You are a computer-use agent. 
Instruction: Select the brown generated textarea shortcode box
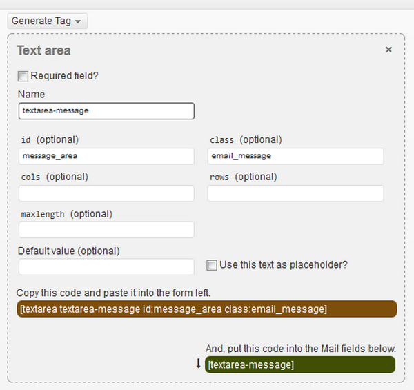coord(207,309)
